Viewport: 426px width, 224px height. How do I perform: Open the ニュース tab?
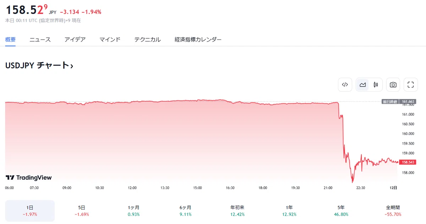(x=40, y=39)
